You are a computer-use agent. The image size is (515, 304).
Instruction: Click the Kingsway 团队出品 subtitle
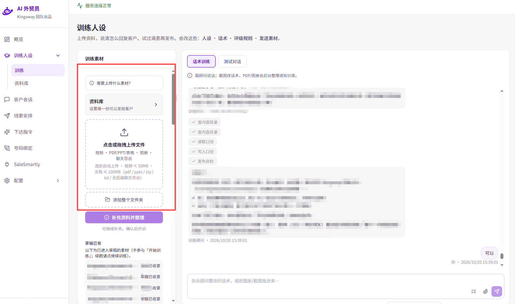pos(34,17)
